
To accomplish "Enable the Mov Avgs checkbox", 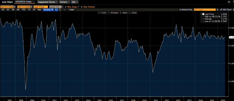I will [66, 7].
